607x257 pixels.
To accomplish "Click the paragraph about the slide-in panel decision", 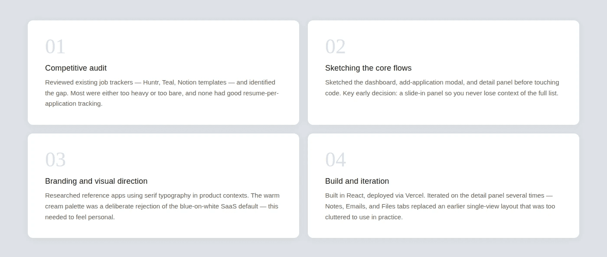I will click(x=442, y=88).
